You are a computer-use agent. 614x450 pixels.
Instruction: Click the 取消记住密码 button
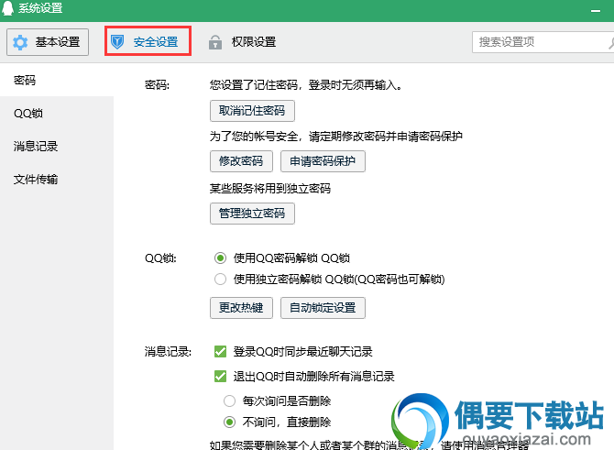click(252, 111)
